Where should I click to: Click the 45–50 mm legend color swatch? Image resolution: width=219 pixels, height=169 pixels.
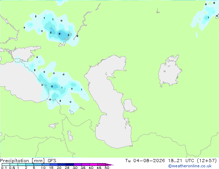pyautogui.click(x=102, y=165)
